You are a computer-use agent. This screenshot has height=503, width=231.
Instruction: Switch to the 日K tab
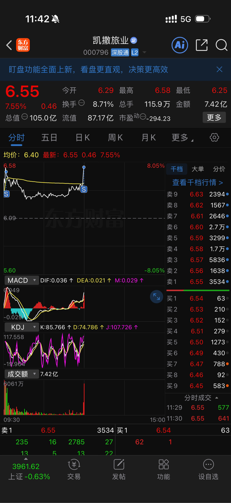click(x=82, y=138)
